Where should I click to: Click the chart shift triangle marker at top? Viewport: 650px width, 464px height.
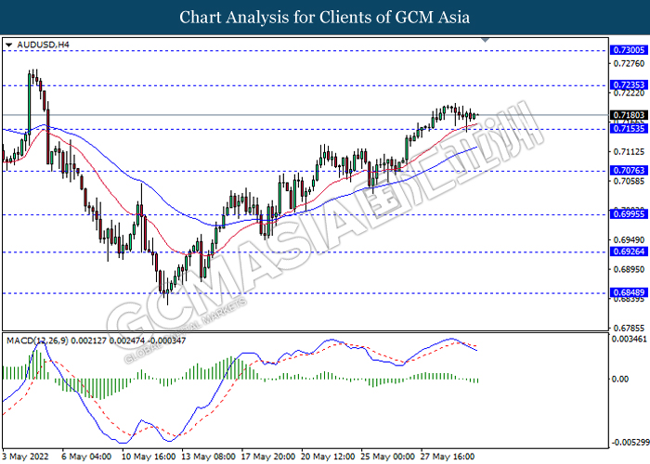(x=485, y=40)
